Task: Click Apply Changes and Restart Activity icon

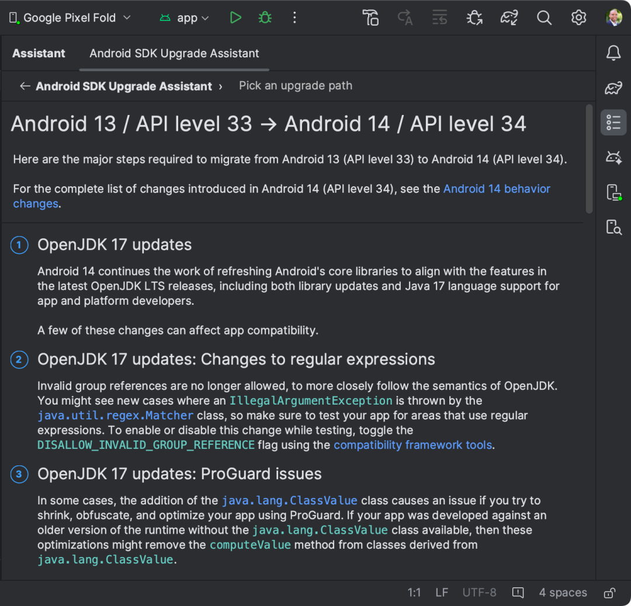Action: [x=405, y=18]
